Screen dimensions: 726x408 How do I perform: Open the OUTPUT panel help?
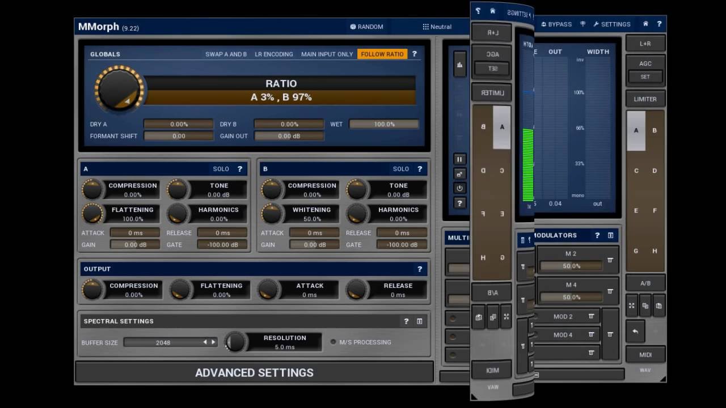(x=420, y=269)
